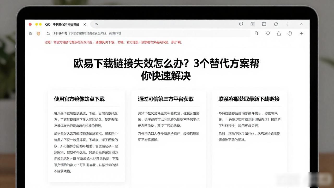Click the headline line 你快速解决
Image resolution: width=334 pixels, height=188 pixels.
[166, 76]
